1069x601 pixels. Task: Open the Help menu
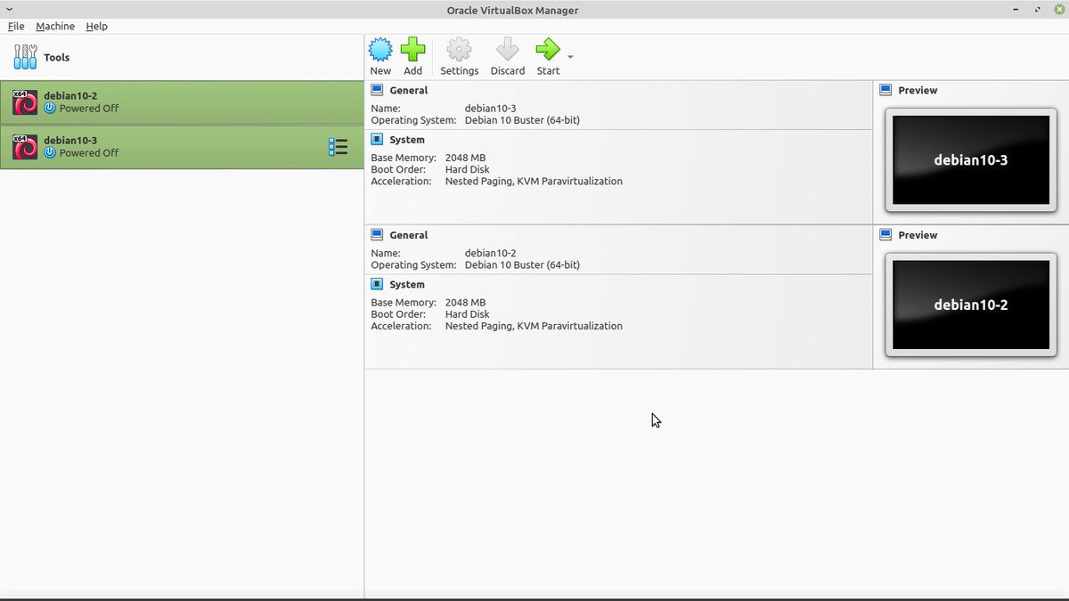[96, 26]
